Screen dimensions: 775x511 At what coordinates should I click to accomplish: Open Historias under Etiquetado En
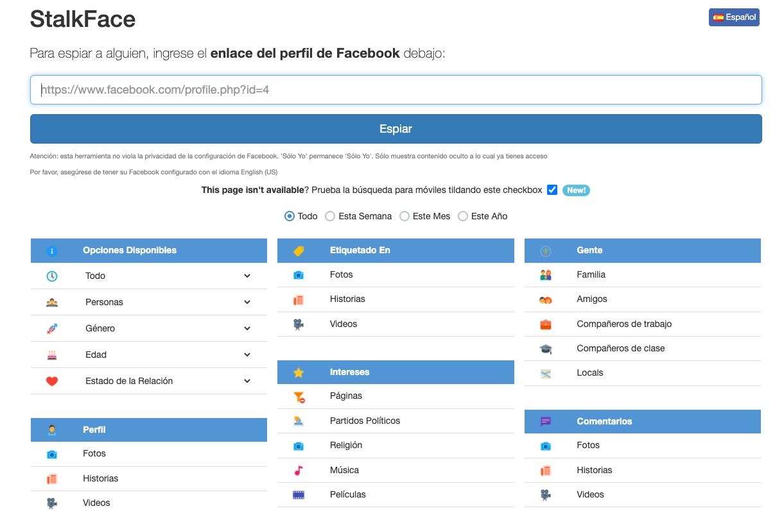[347, 299]
